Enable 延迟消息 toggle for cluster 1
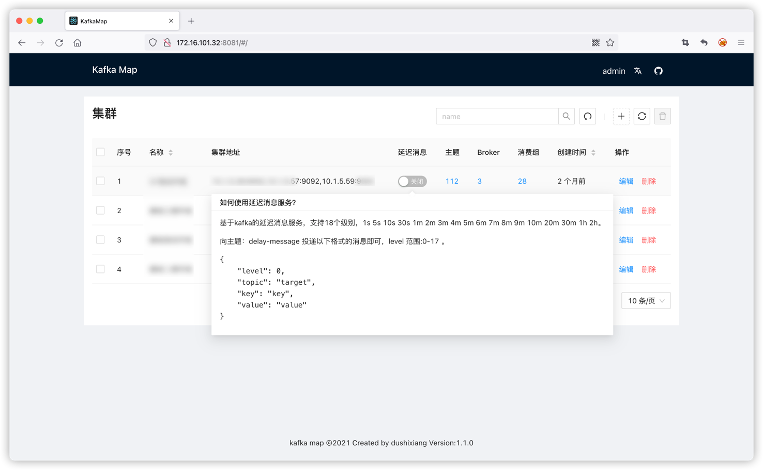This screenshot has height=470, width=763. click(412, 181)
